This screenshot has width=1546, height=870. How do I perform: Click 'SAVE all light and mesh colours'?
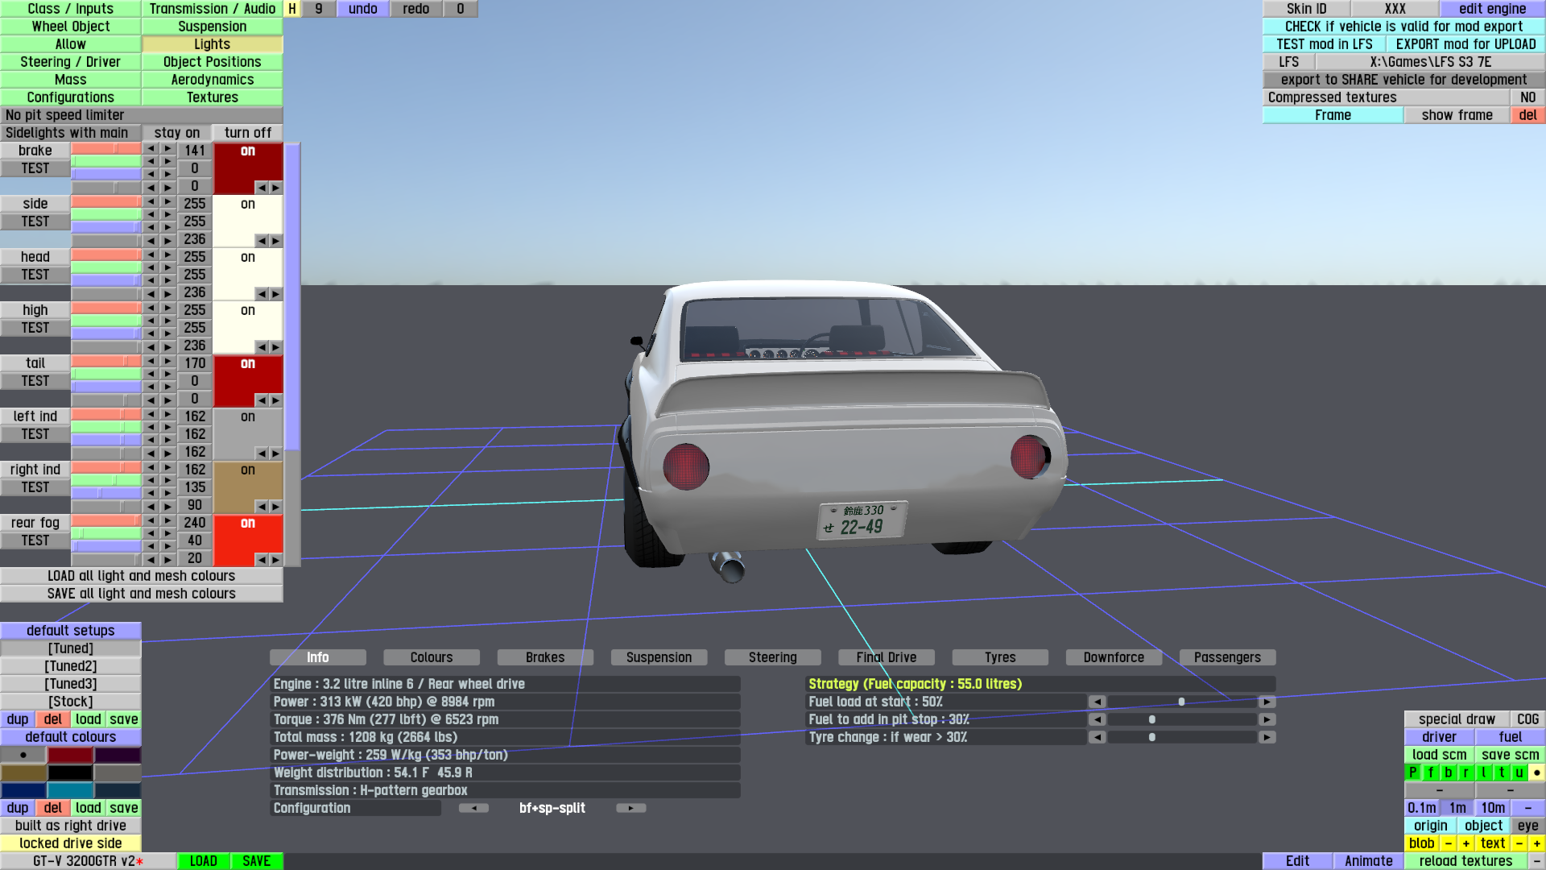click(x=142, y=594)
